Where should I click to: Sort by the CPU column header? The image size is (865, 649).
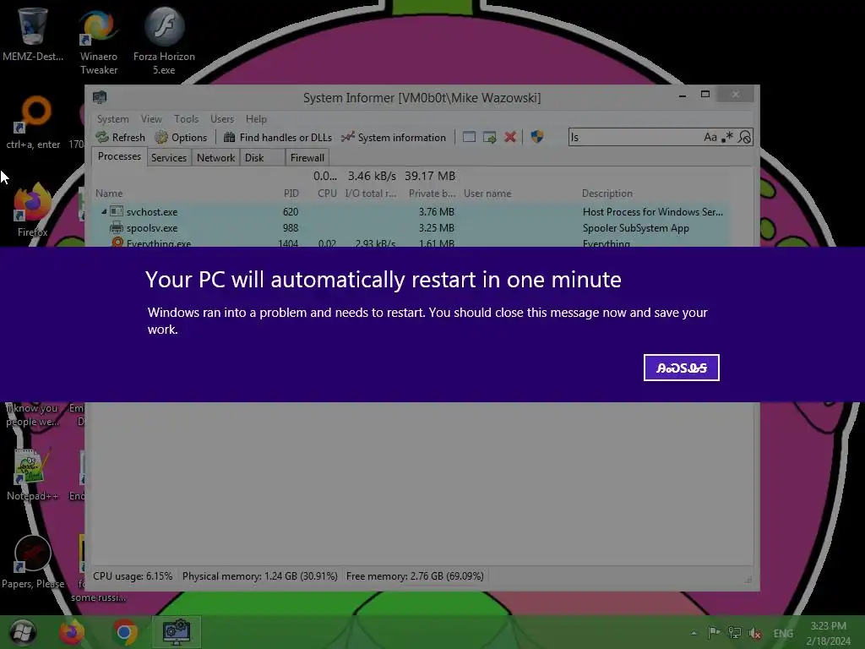tap(327, 194)
